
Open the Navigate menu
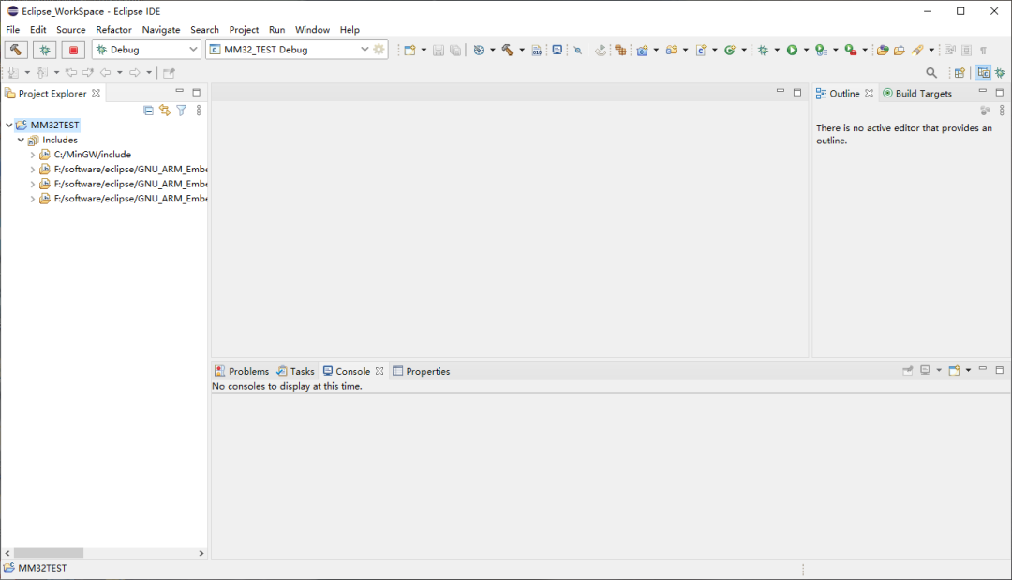[x=161, y=30]
